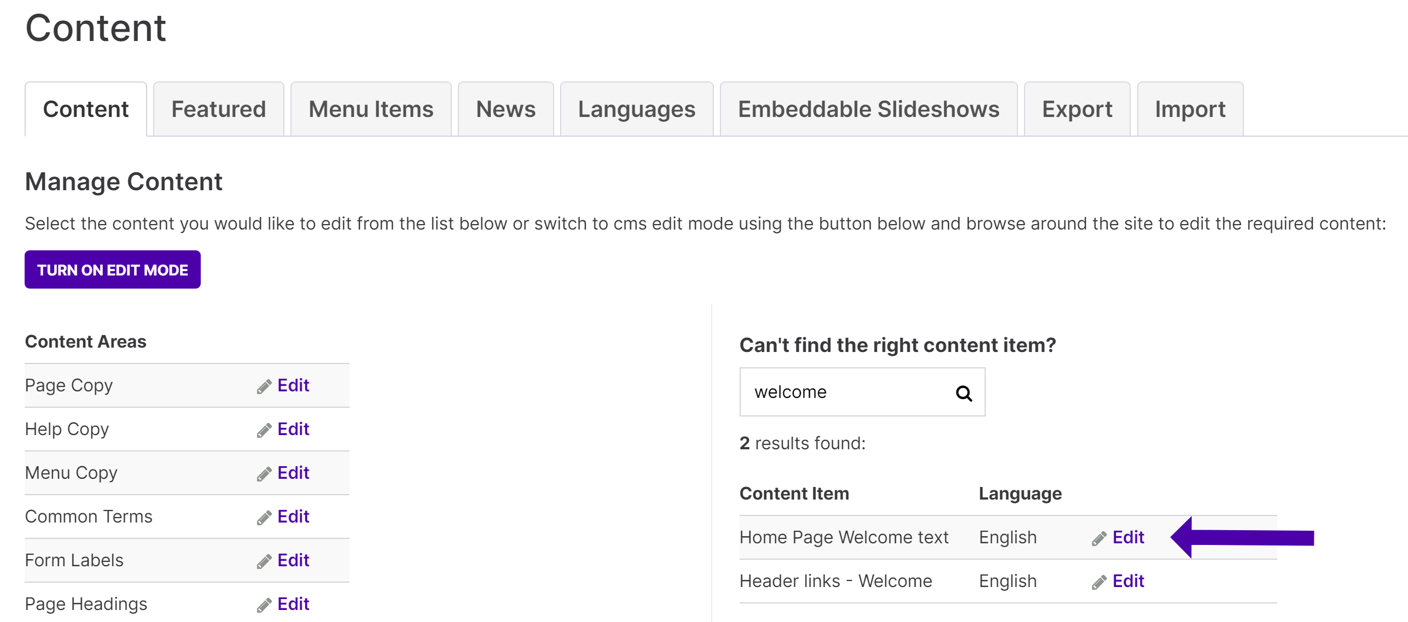
Task: Edit the Home Page Welcome text item
Action: (x=1128, y=537)
